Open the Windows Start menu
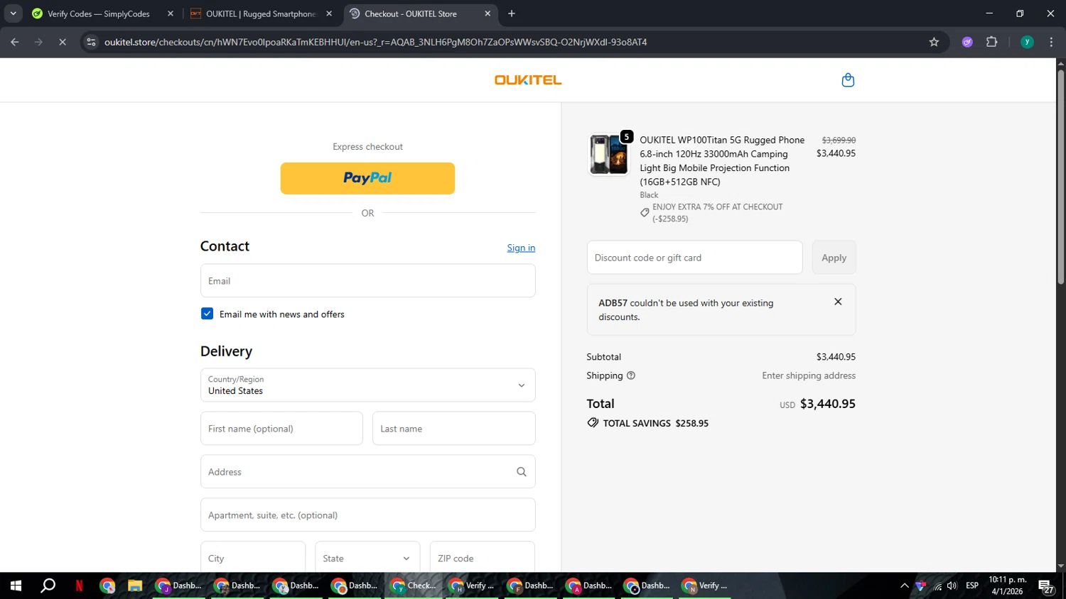 point(16,586)
